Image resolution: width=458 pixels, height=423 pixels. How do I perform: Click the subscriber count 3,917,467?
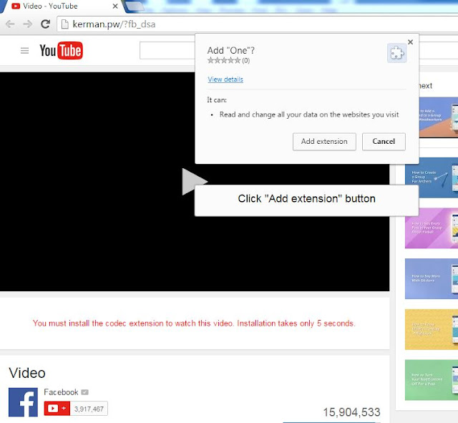[89, 409]
